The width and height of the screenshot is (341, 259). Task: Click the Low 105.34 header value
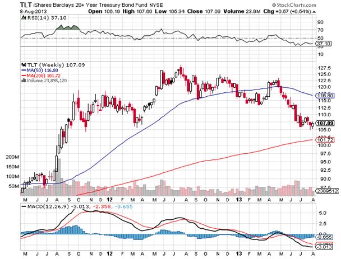170,11
